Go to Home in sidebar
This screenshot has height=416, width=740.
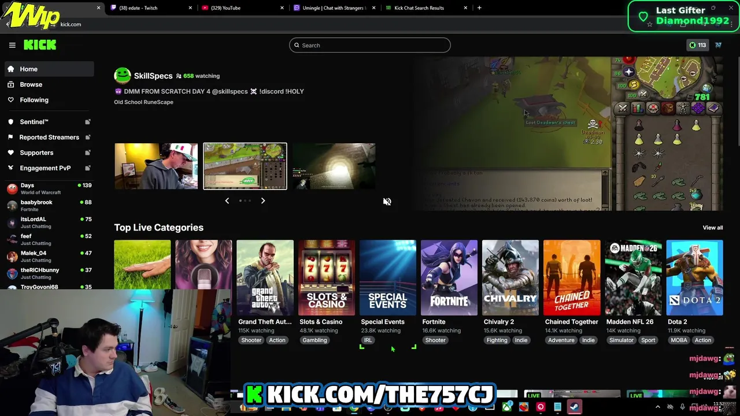(49, 69)
